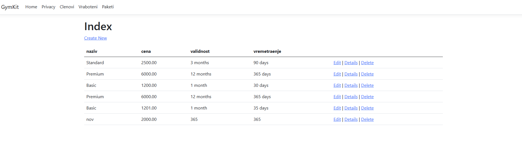
Task: Open the GymKit brand link
Action: click(10, 7)
